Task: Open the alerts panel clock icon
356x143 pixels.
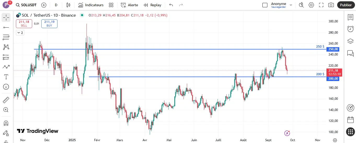Action: 350,29
